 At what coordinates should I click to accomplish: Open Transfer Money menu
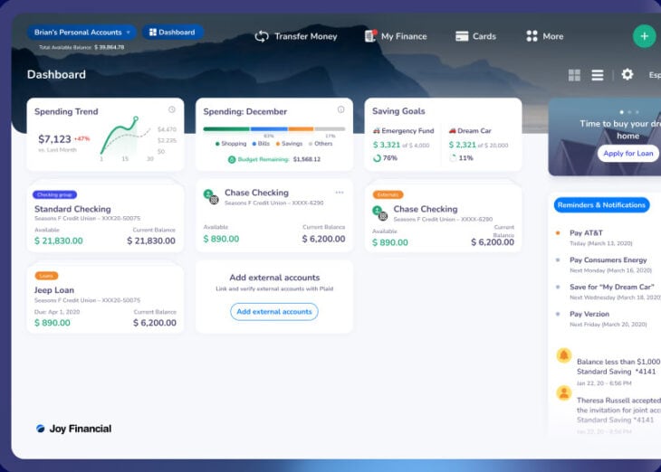(296, 36)
